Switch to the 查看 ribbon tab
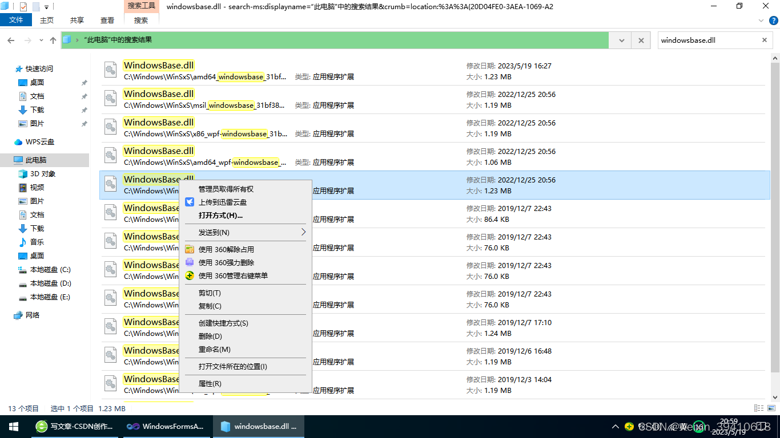This screenshot has width=780, height=438. point(107,19)
